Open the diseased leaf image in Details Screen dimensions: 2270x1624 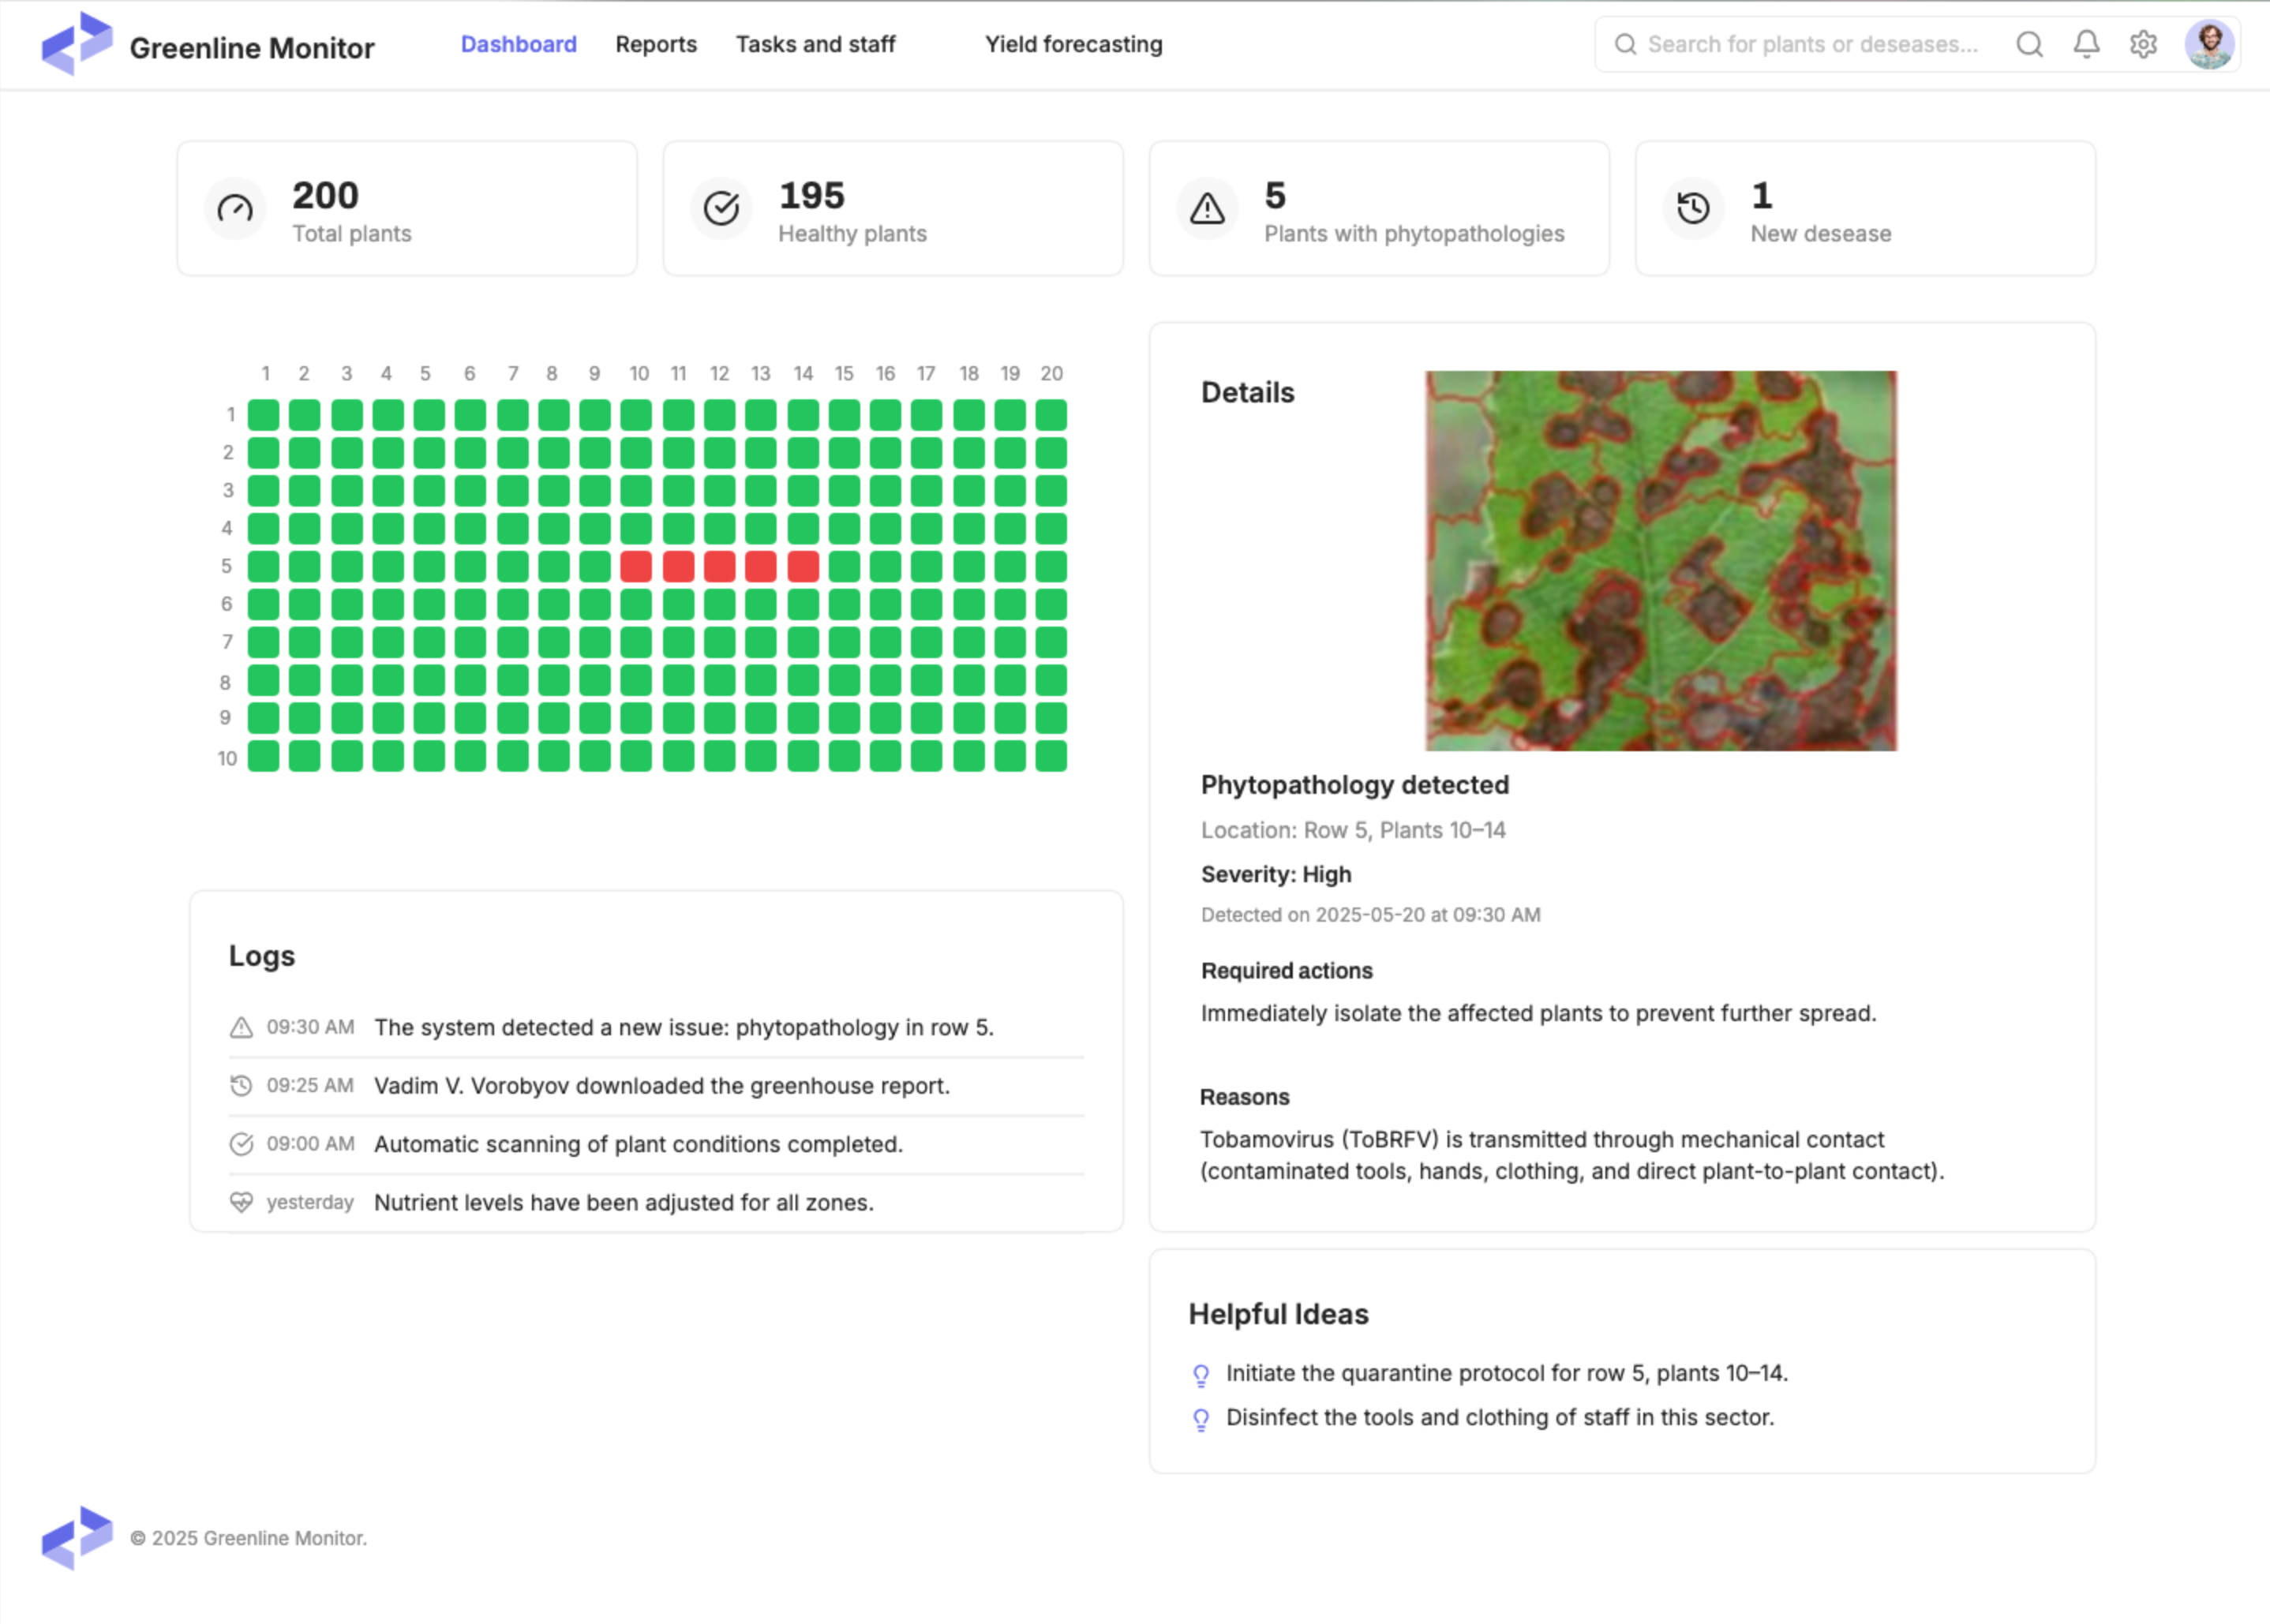pyautogui.click(x=1661, y=560)
